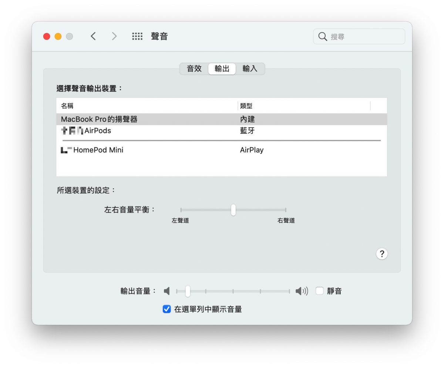The width and height of the screenshot is (444, 367).
Task: Enable the 靜音 mute checkbox
Action: click(319, 291)
